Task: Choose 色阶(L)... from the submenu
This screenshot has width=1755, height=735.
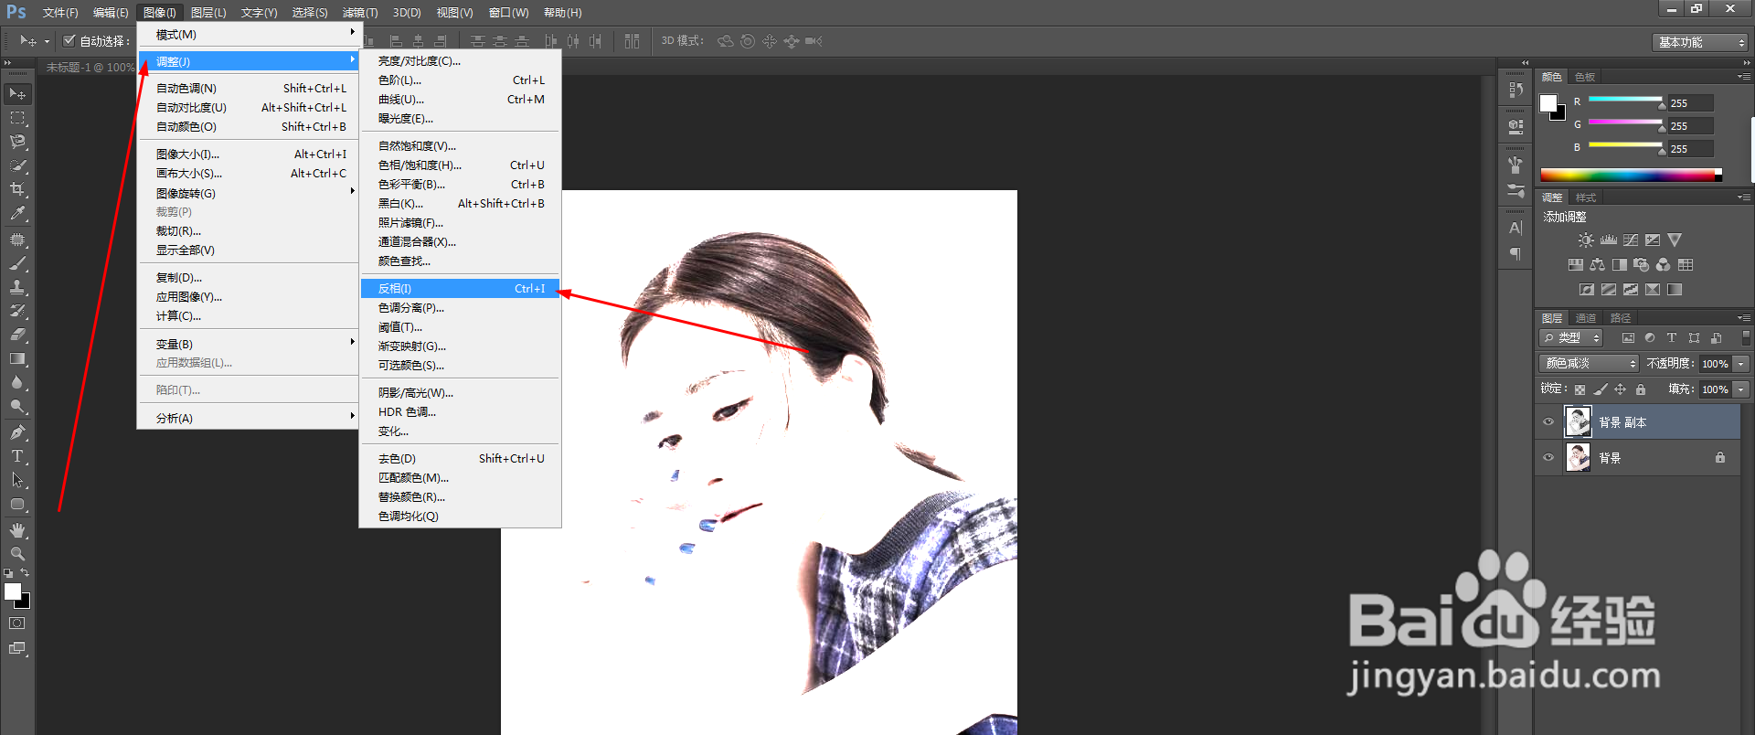Action: click(x=461, y=80)
